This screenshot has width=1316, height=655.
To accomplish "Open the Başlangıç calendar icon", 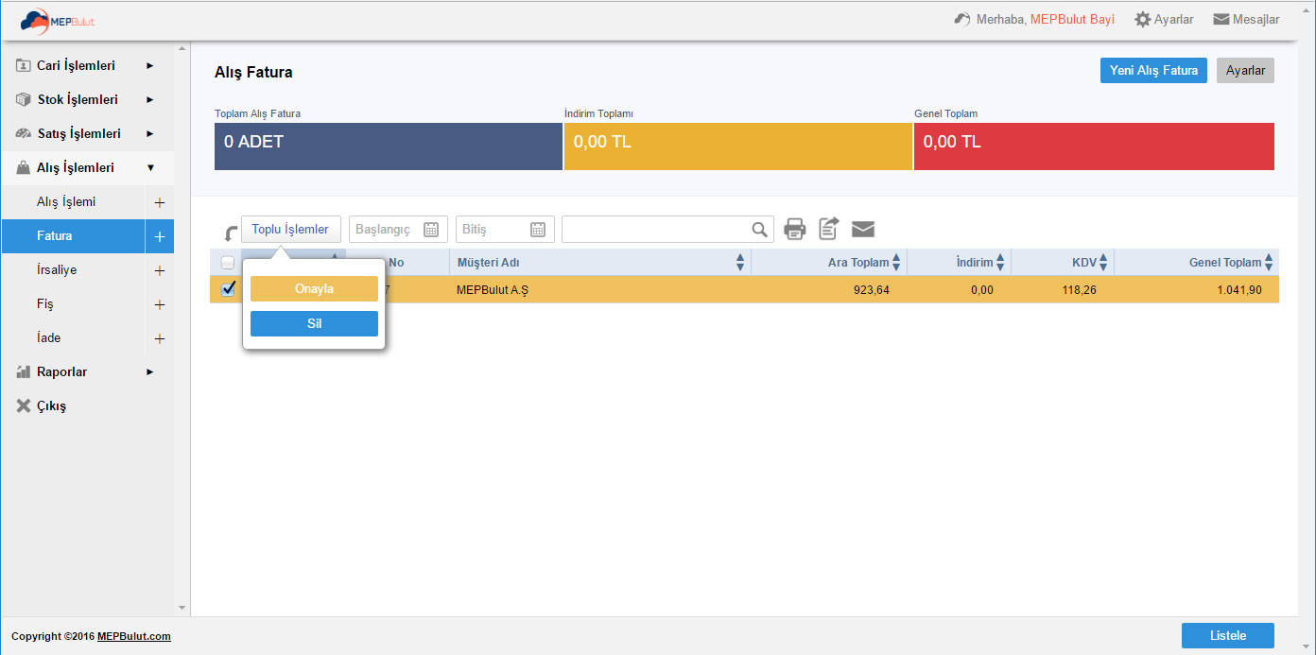I will tap(431, 229).
